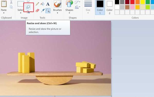
Task: Activate the Color 1 button
Action: (100, 7)
